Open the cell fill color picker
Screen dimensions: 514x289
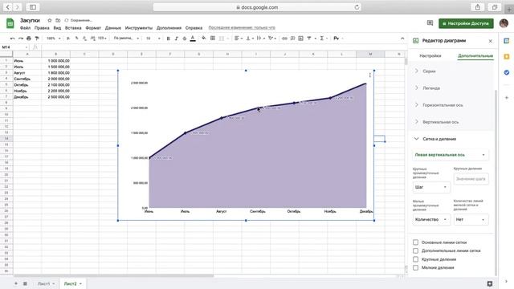(x=204, y=39)
